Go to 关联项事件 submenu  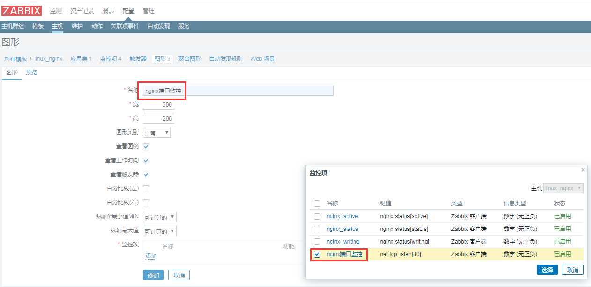125,26
